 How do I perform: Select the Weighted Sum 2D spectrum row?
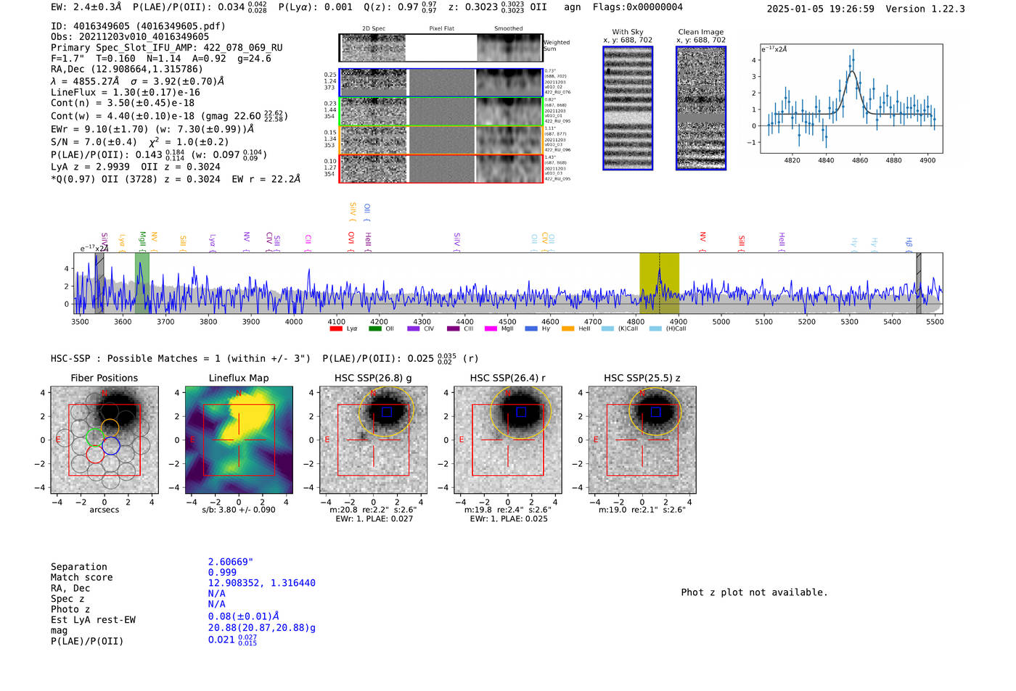[441, 48]
